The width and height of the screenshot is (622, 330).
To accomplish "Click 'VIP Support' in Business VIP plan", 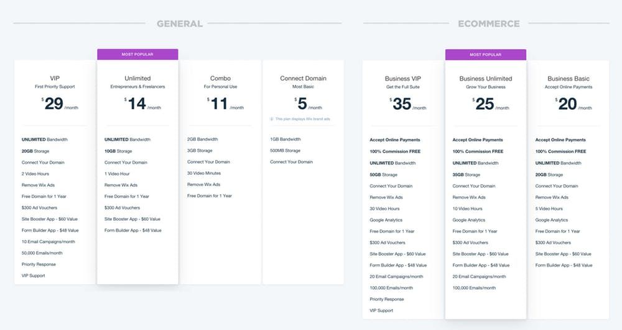I will 381,311.
